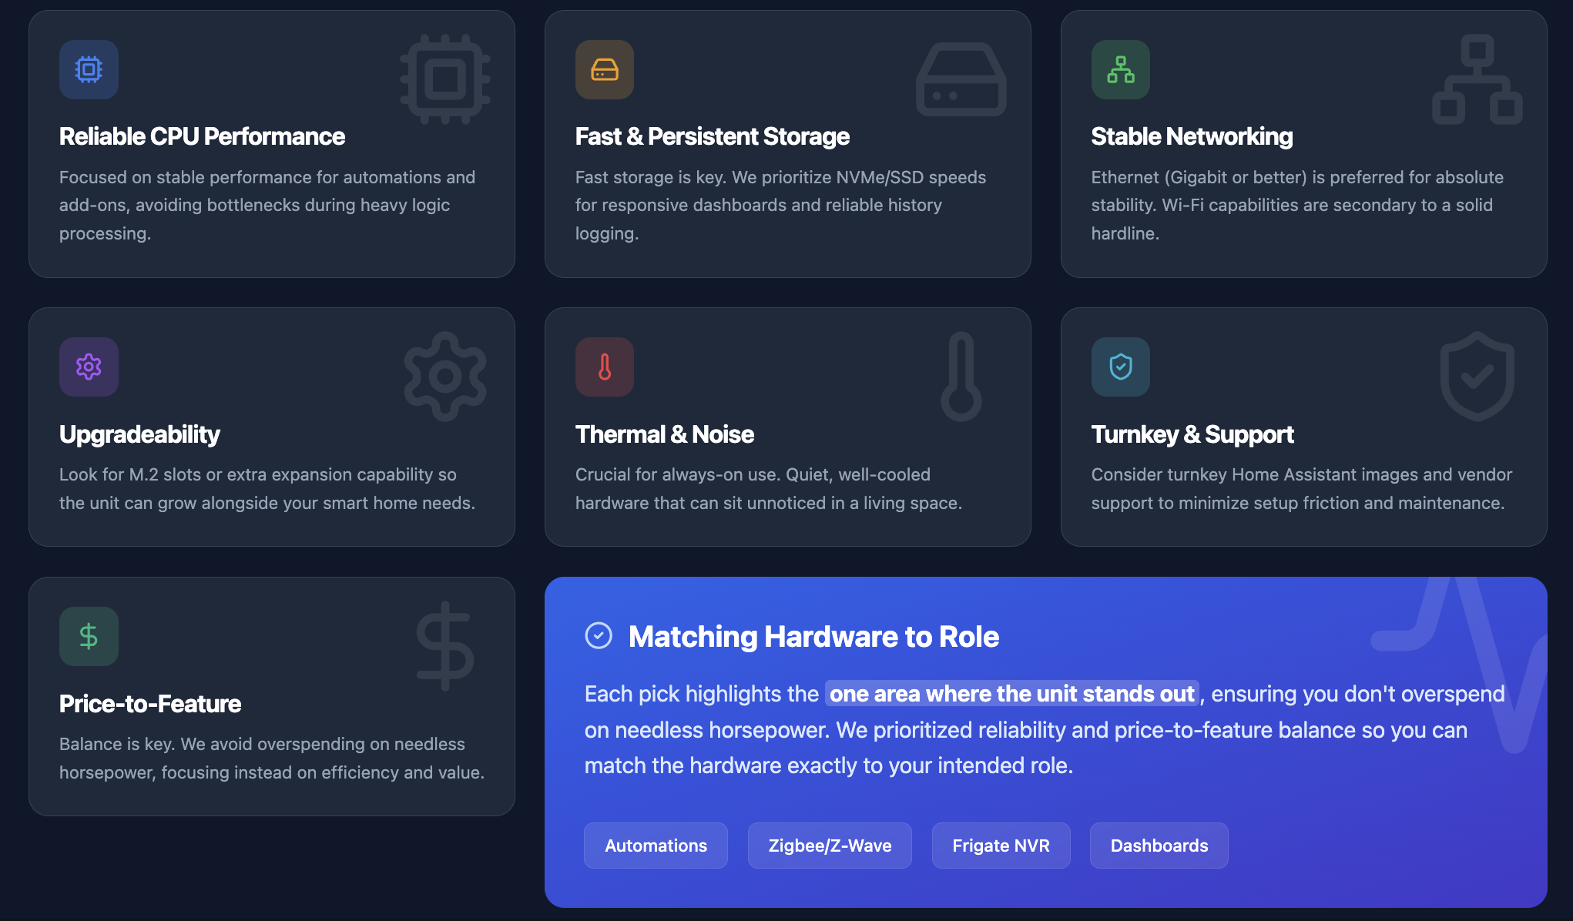
Task: Click the Price-to-Feature heading
Action: (150, 703)
